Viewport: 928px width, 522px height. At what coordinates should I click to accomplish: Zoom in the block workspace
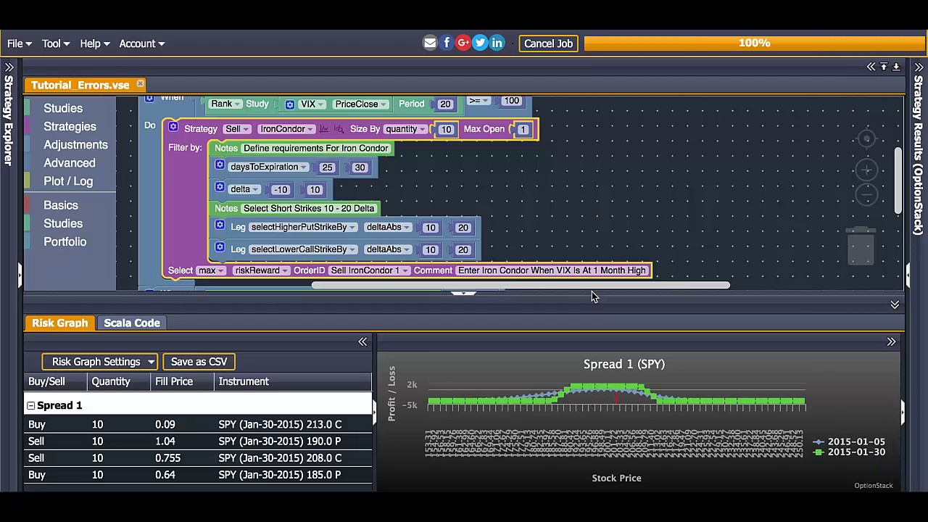click(866, 170)
